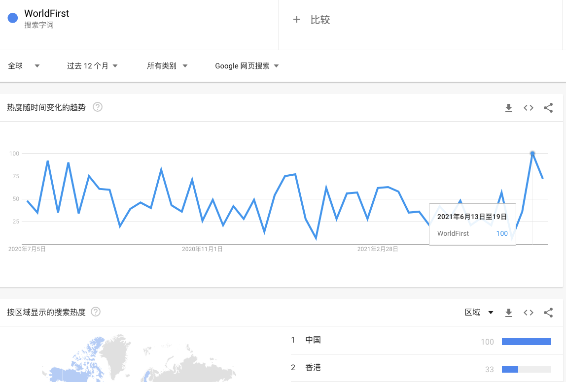Screen dimensions: 566x382
Task: Click the highlighted peak point on the chart
Action: 532,154
